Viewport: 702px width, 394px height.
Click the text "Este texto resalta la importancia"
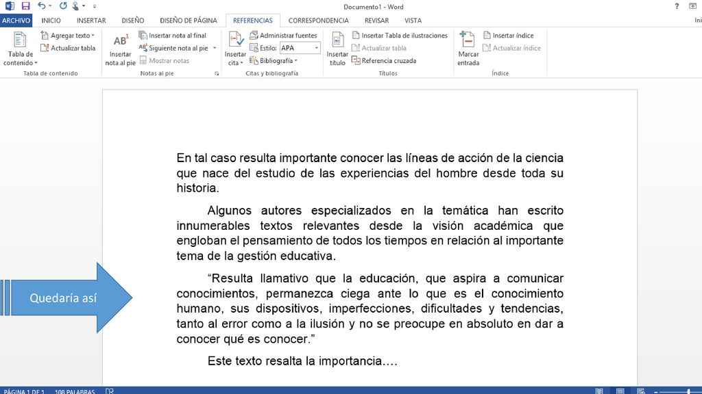point(295,361)
